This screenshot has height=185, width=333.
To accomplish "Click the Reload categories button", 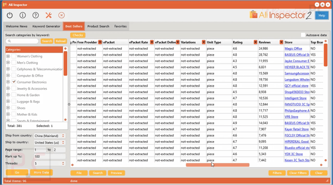I will pyautogui.click(x=61, y=41).
